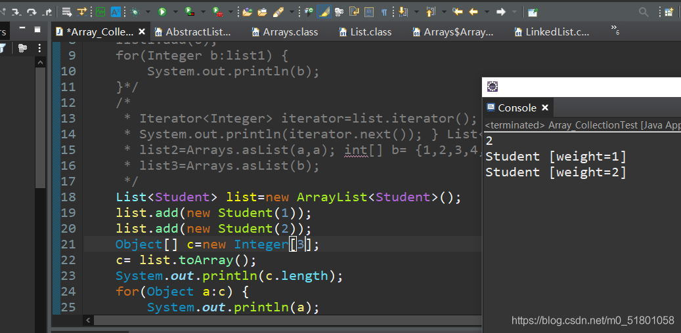
Task: Click the editor horizontal scrollbar left arrow
Action: pos(88,321)
